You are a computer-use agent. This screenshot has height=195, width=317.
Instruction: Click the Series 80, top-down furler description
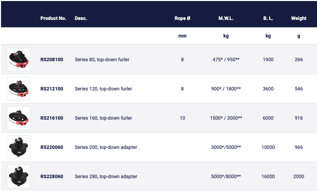102,59
